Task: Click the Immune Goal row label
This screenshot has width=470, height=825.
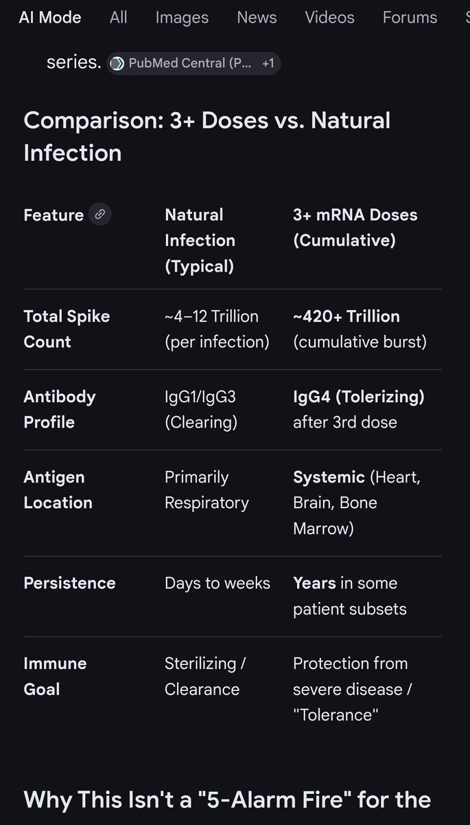Action: click(x=55, y=676)
